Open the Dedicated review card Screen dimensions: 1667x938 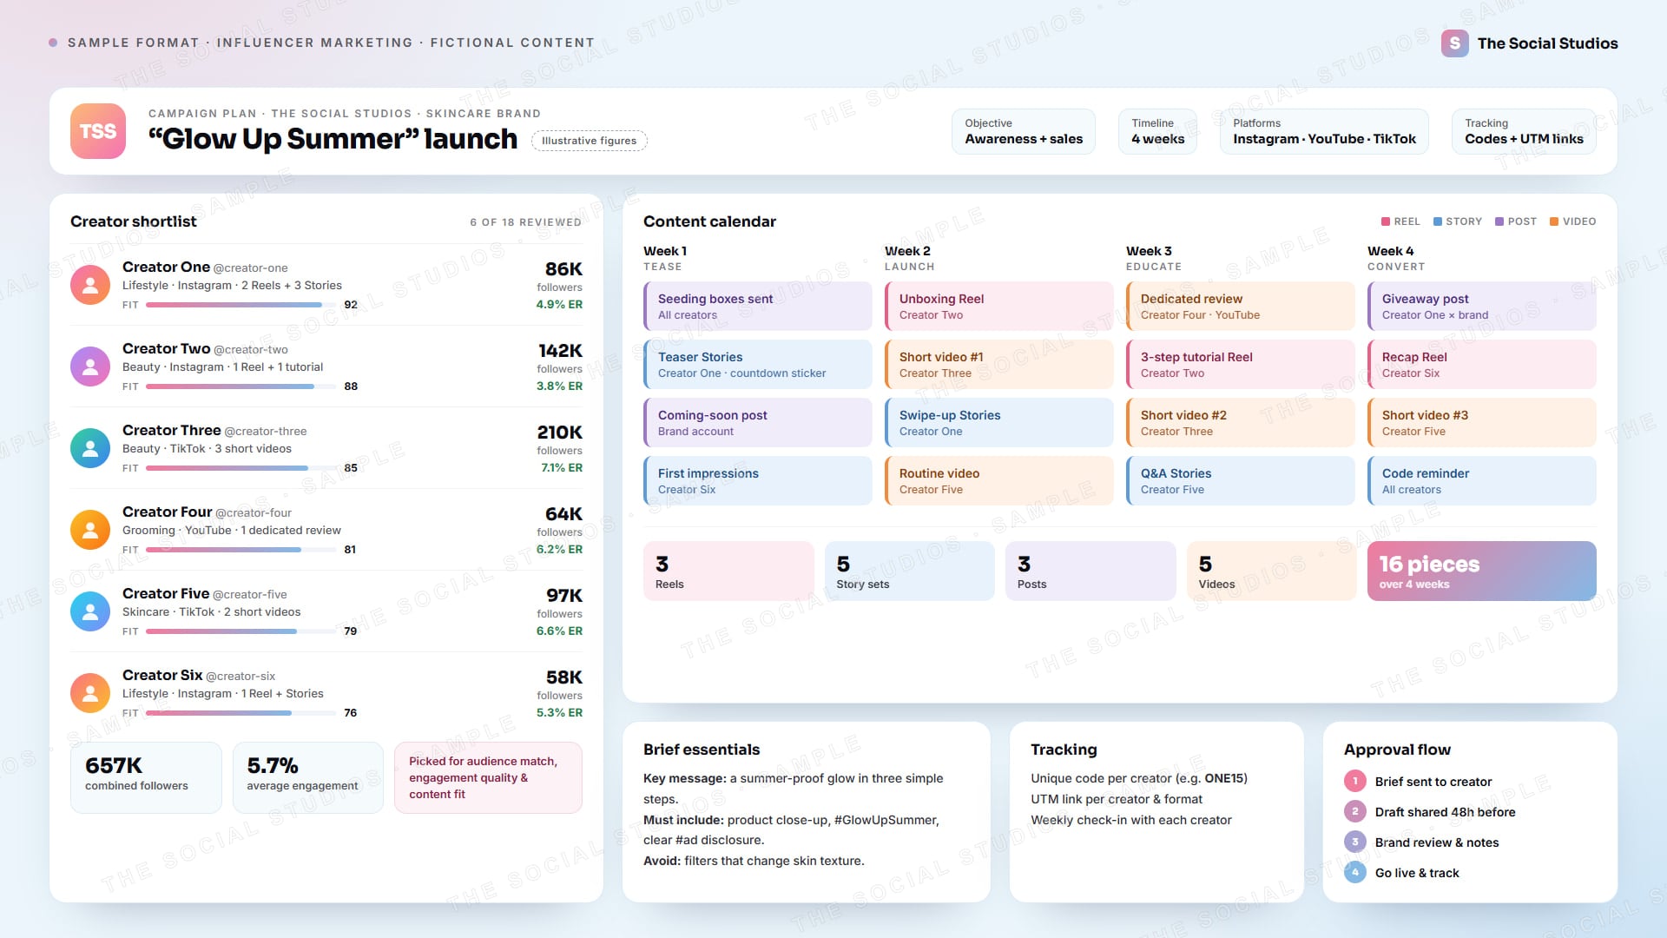pos(1241,307)
